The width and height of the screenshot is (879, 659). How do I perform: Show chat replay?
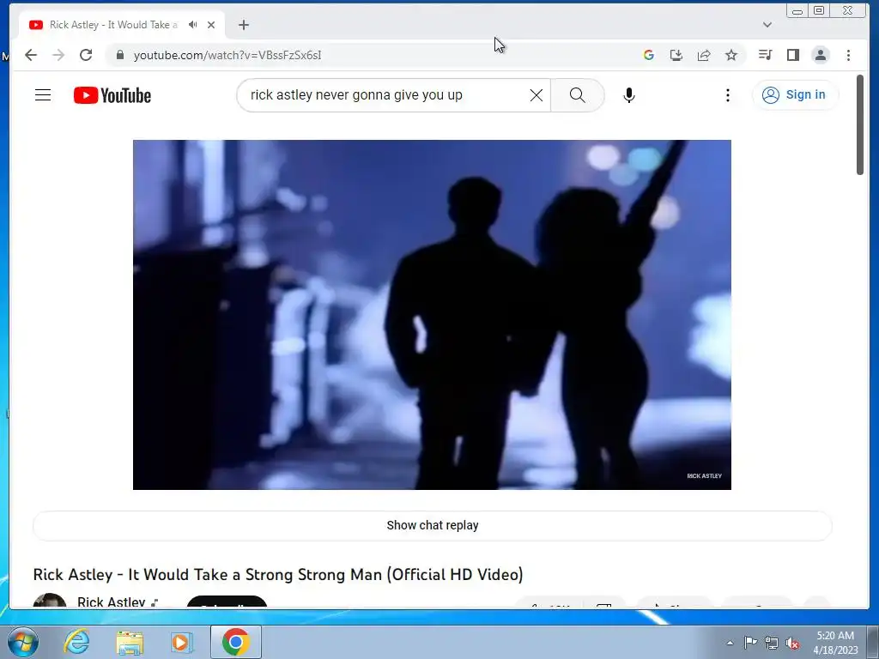[433, 525]
